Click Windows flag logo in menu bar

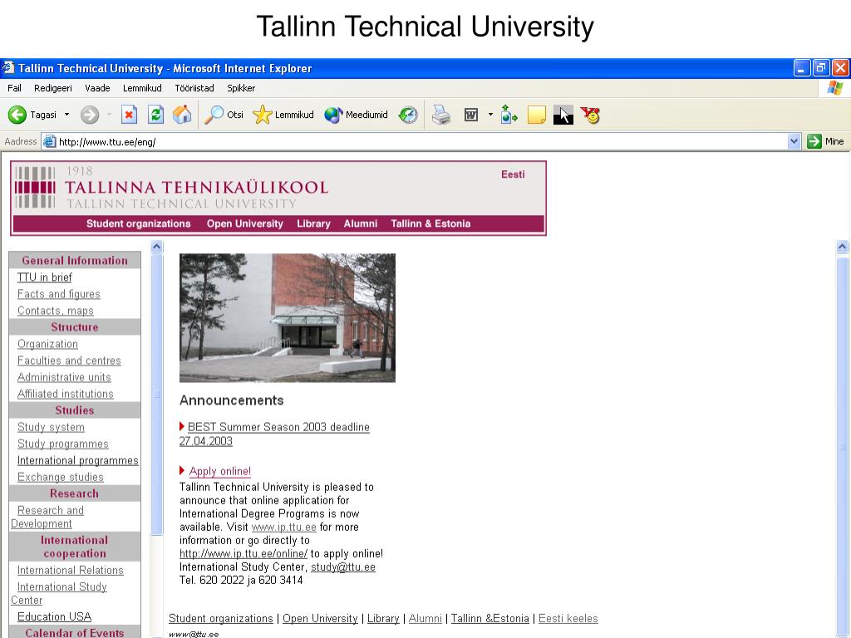tap(834, 87)
